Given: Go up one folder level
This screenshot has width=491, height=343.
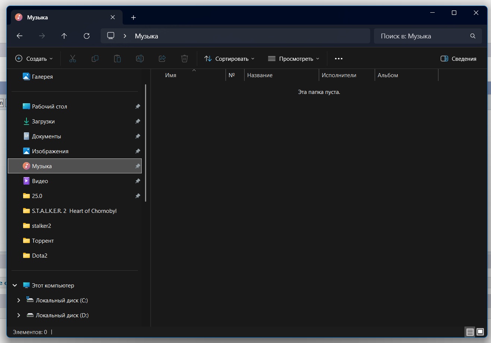Looking at the screenshot, I should [x=64, y=36].
